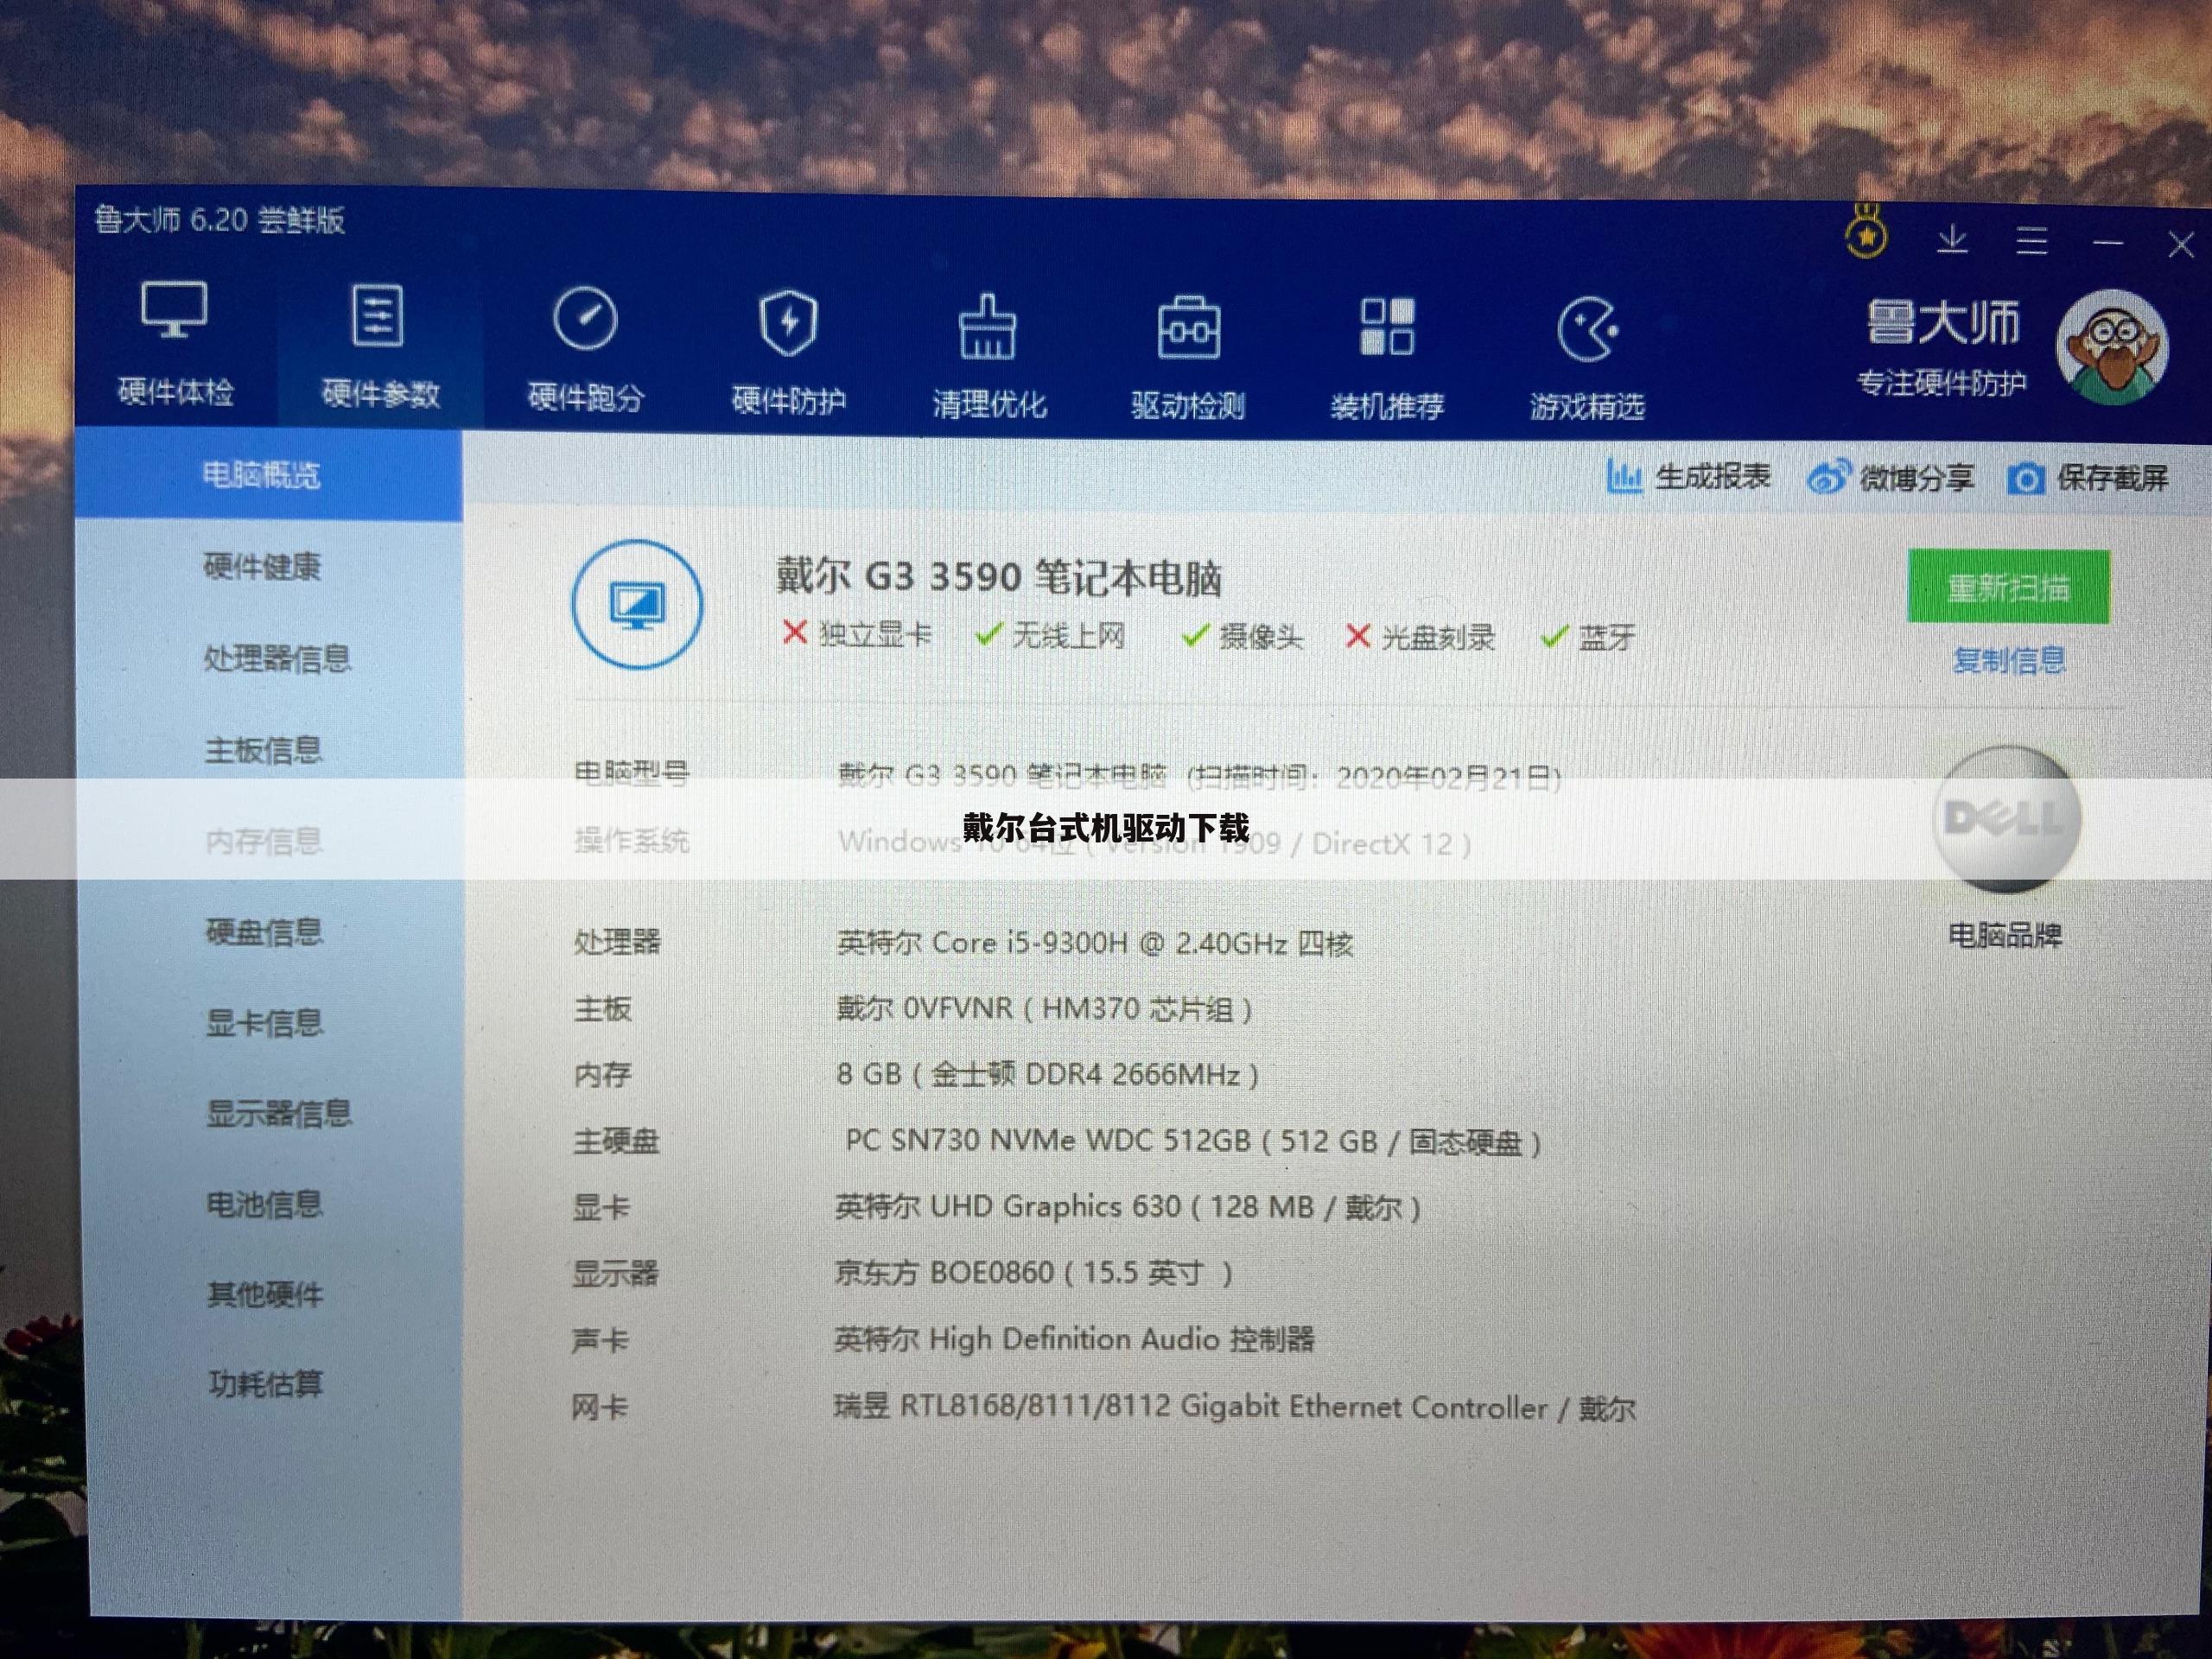Screen dimensions: 2212x1659
Task: Click memory value 8 GB DDR4 2666MHz
Action: 1047,1075
